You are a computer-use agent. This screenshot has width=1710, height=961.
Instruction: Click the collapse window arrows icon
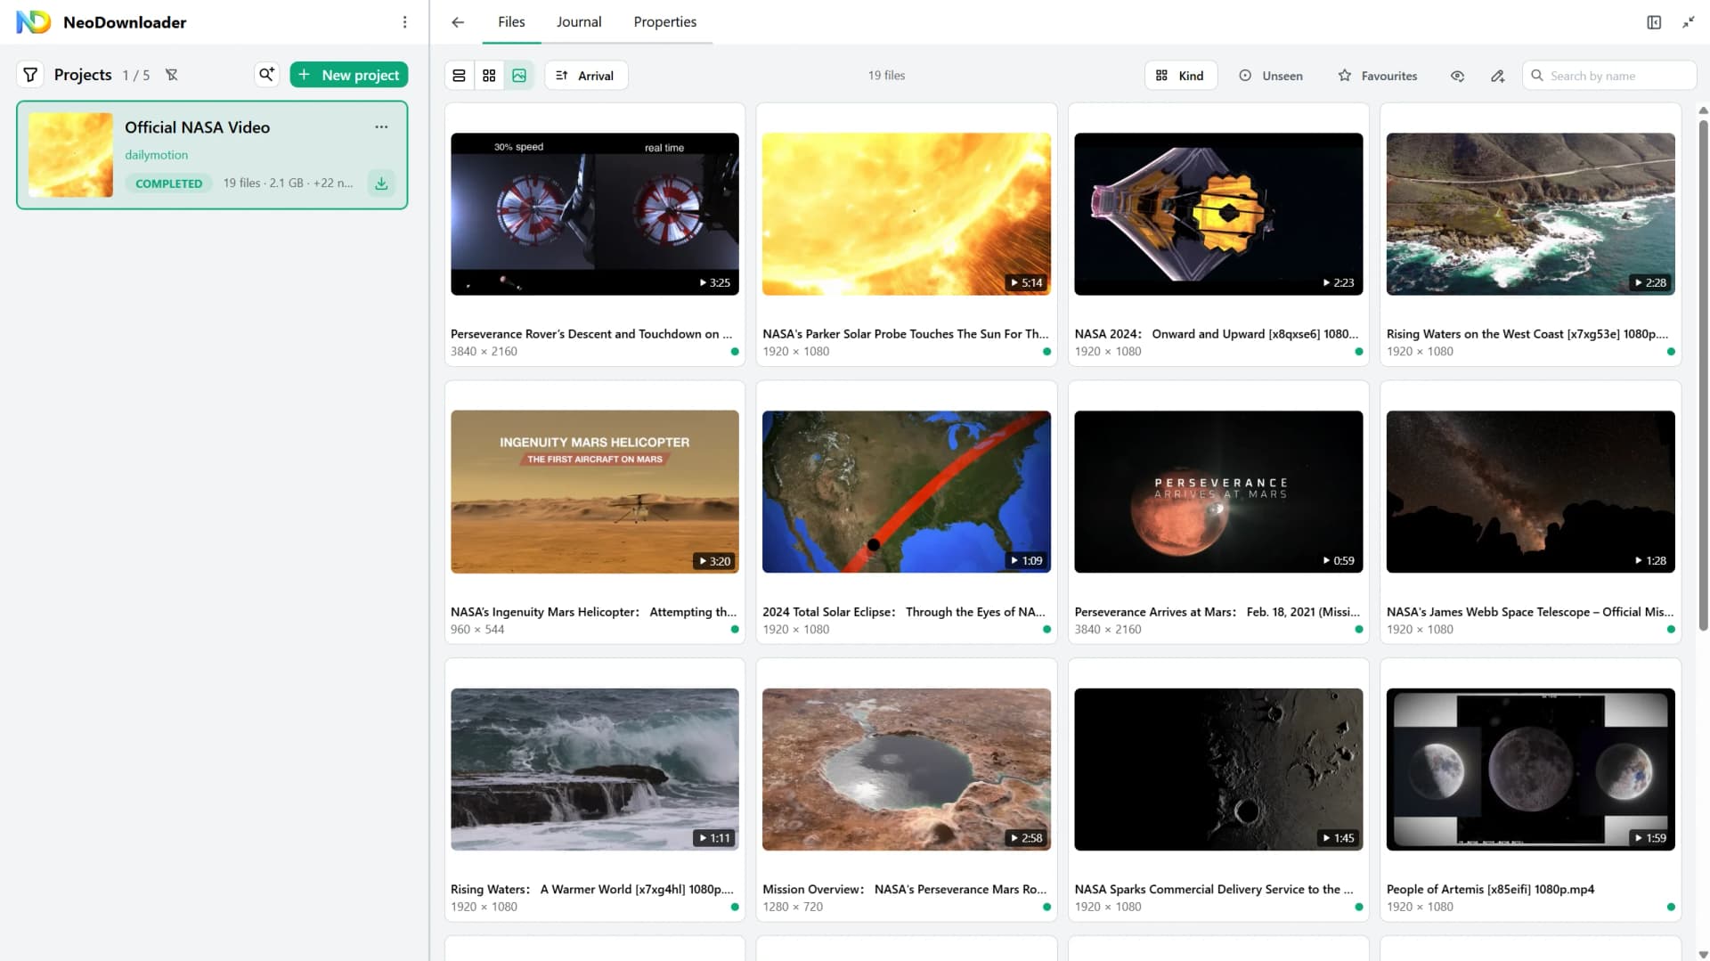[1688, 22]
